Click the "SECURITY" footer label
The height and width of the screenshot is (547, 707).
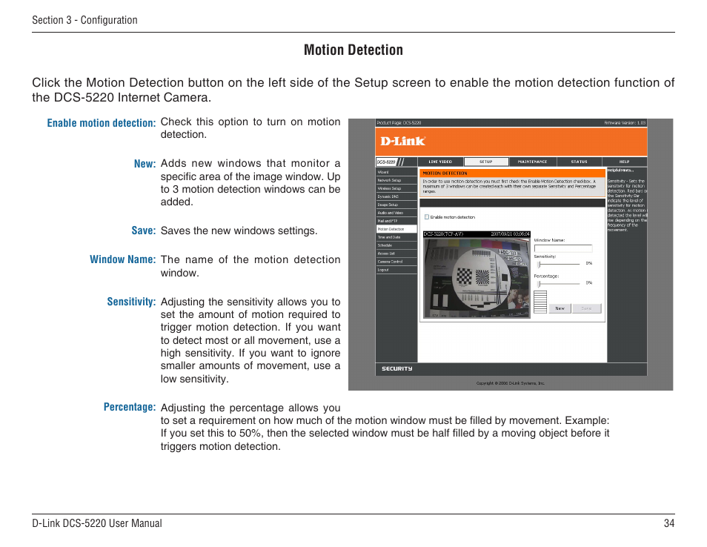coord(396,369)
